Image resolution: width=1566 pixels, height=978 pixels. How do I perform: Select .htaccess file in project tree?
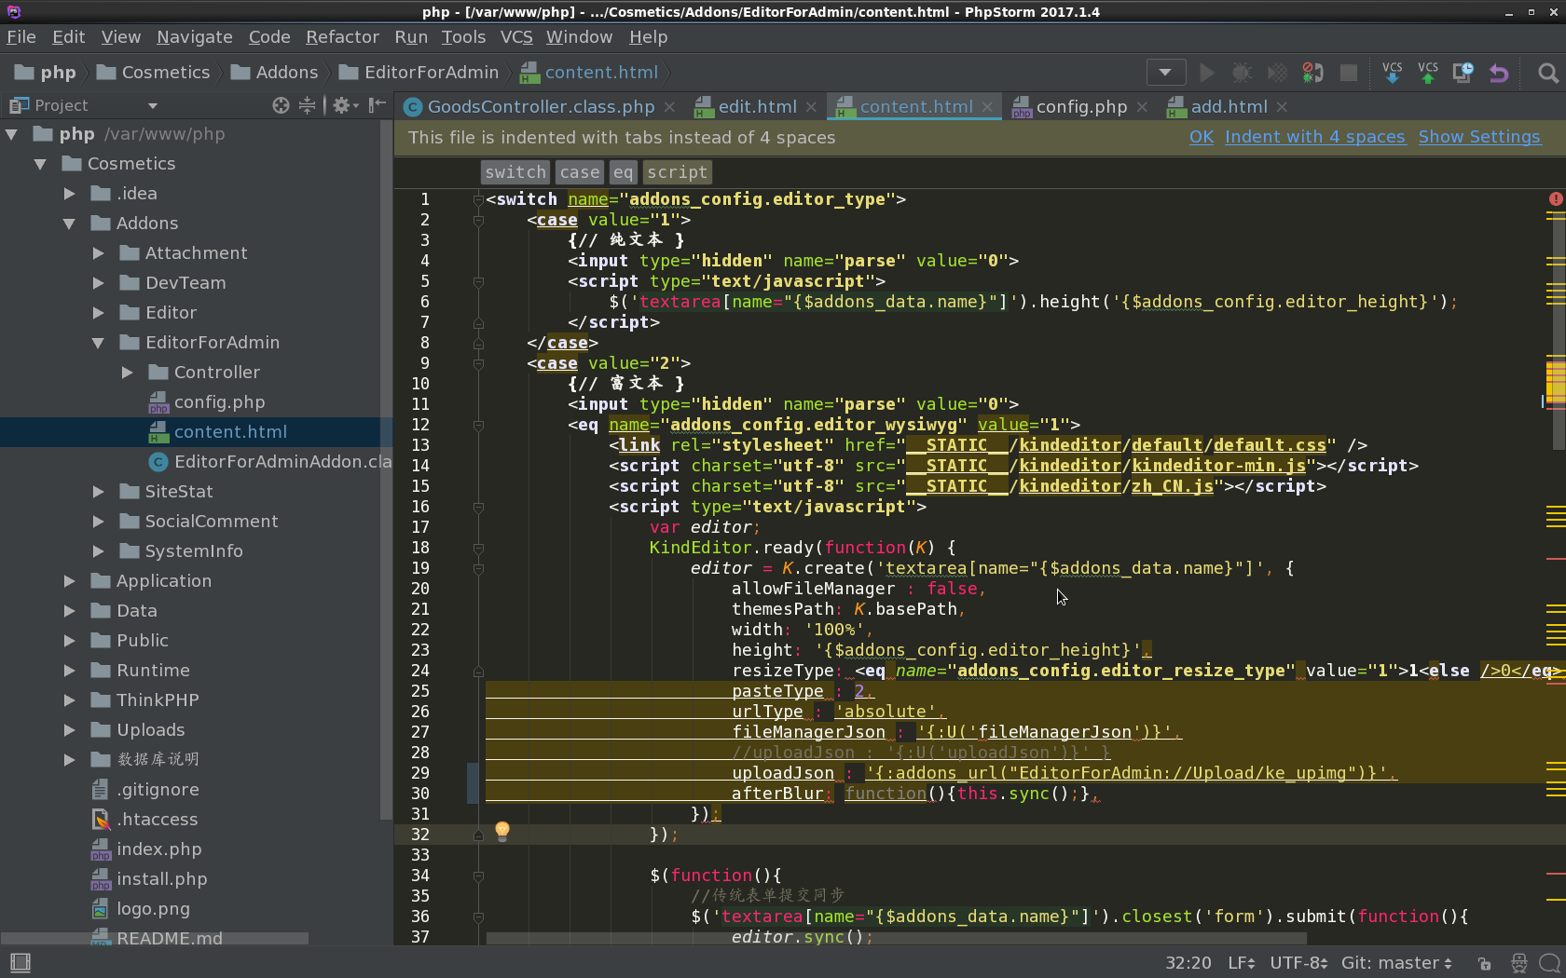[157, 820]
